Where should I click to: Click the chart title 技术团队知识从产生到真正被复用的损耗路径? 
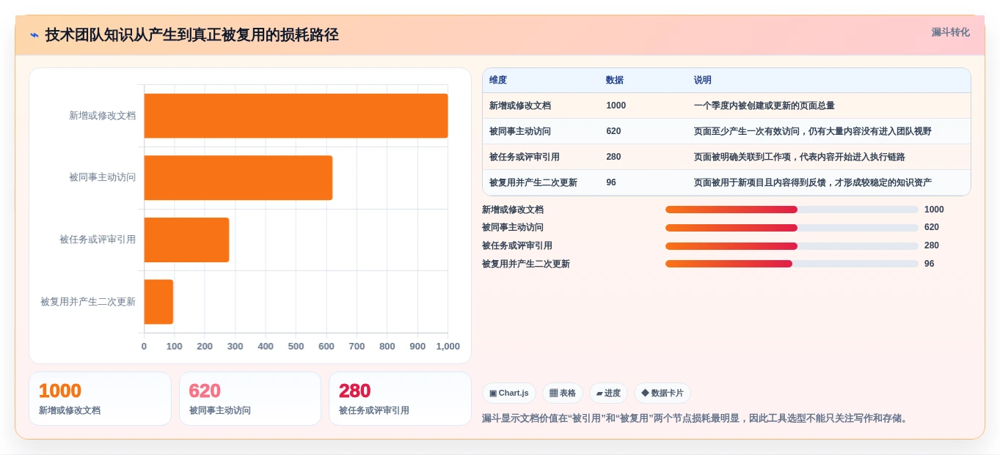191,35
